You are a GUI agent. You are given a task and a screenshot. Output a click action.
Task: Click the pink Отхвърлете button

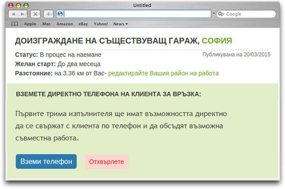107,162
